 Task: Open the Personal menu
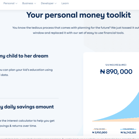[x=10, y=3]
